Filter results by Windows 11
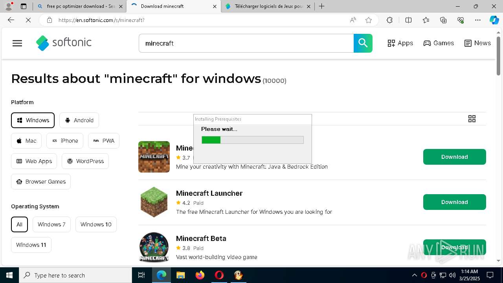 click(x=31, y=245)
